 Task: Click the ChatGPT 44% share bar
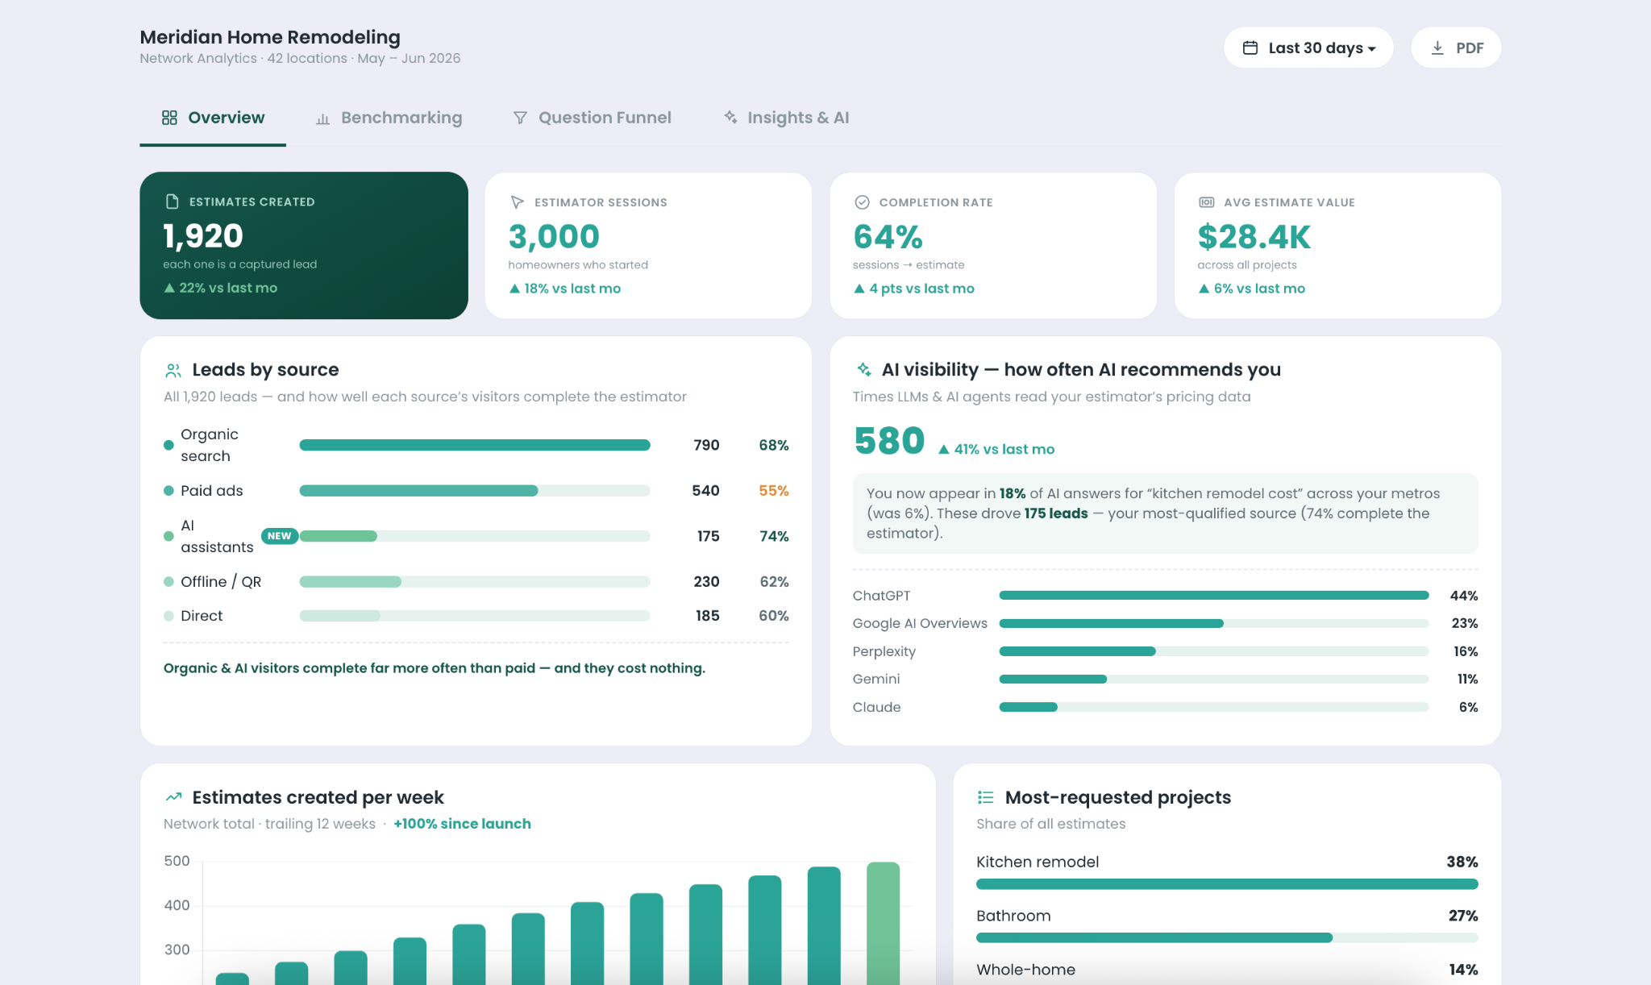coord(1214,596)
